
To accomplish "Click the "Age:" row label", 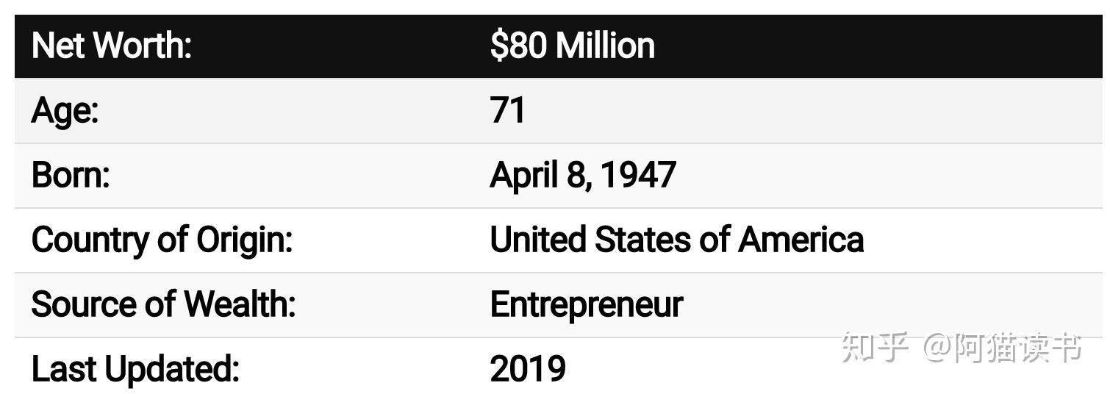I will click(x=65, y=110).
